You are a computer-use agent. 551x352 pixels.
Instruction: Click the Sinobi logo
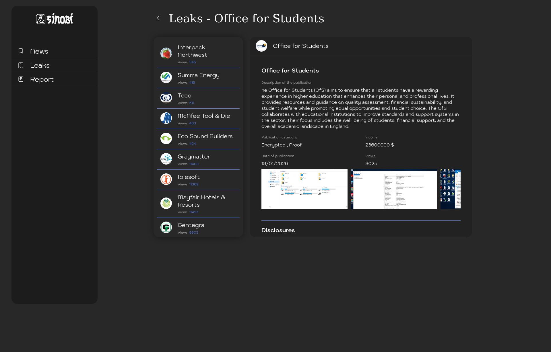(x=55, y=19)
